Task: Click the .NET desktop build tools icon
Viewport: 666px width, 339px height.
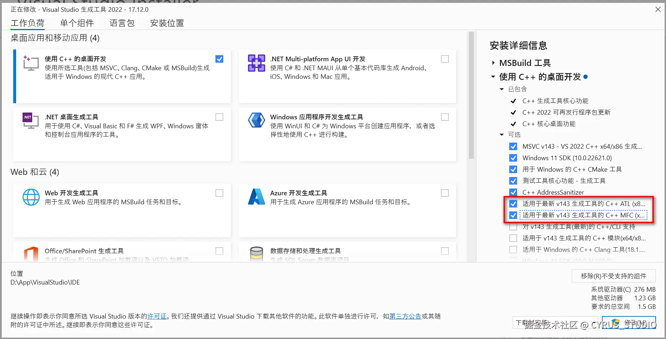Action: (31, 121)
